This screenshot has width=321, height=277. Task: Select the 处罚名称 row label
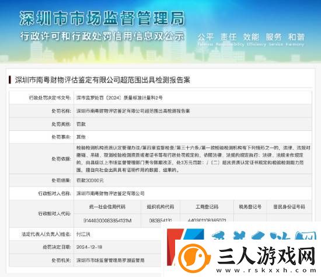(61, 111)
